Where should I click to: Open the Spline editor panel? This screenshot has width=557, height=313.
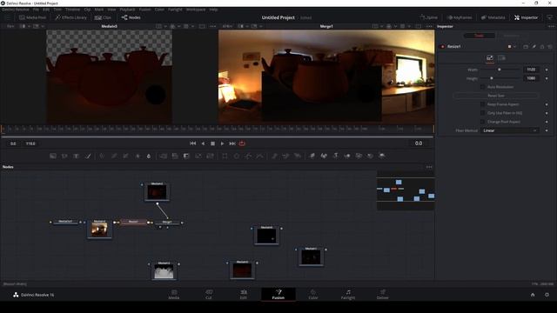[x=428, y=17]
